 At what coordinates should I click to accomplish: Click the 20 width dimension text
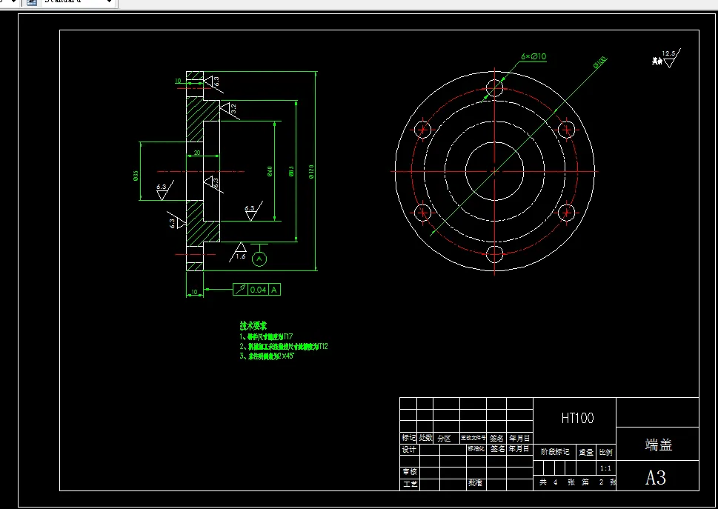tap(197, 153)
